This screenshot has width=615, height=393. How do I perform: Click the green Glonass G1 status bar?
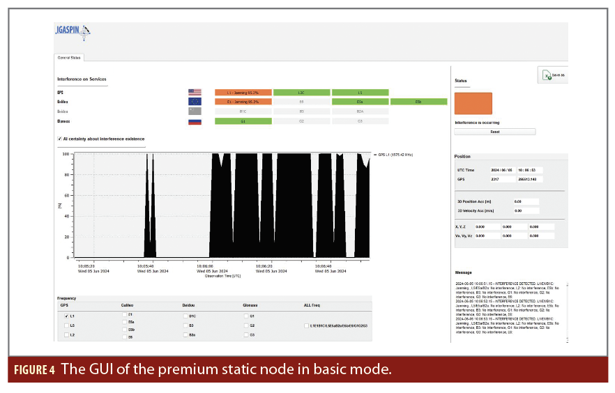point(243,121)
